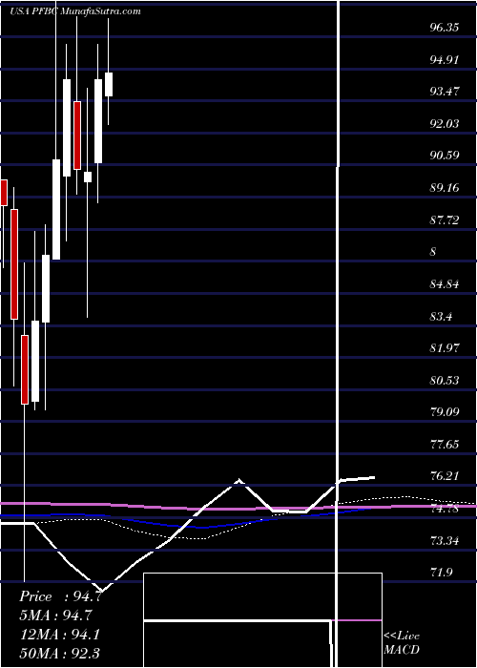
Task: Select the 87.72 price axis label
Action: [445, 220]
